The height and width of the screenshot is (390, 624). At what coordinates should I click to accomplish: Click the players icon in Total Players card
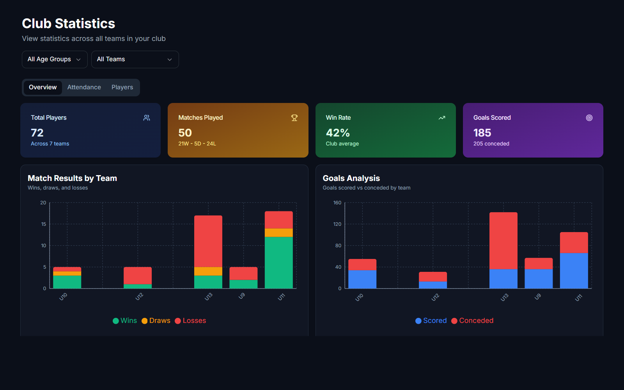click(147, 118)
